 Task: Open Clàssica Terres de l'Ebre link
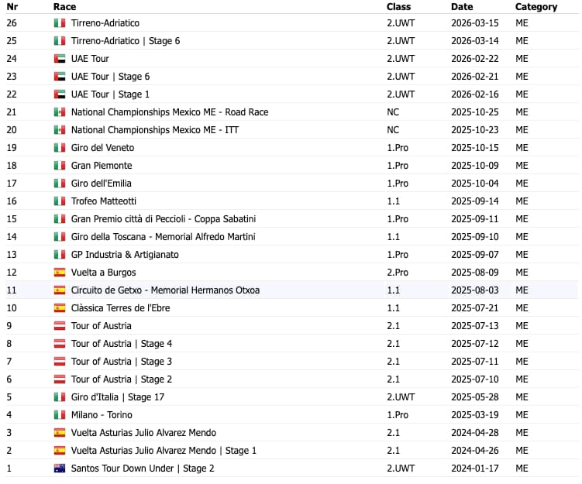[x=120, y=308]
